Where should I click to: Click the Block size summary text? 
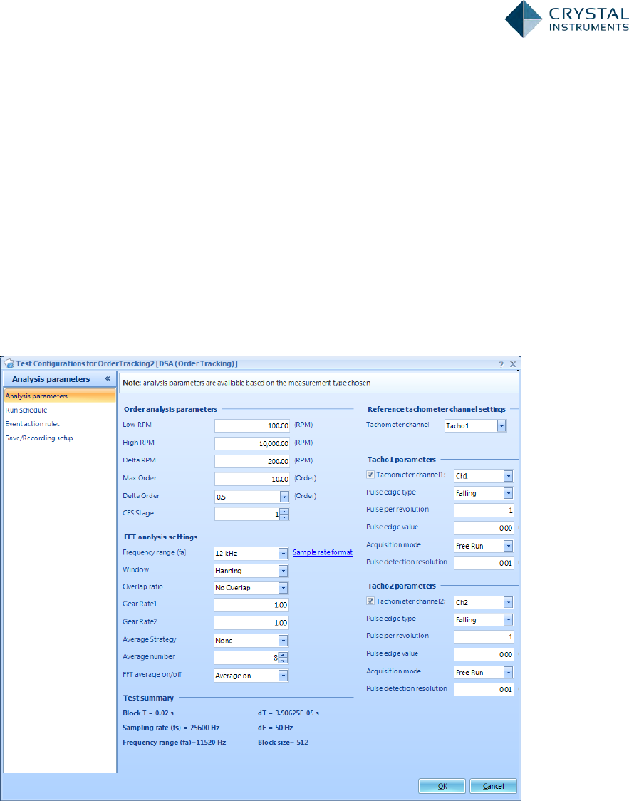[283, 743]
